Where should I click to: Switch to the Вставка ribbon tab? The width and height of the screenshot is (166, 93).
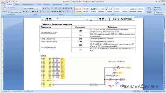point(17,5)
